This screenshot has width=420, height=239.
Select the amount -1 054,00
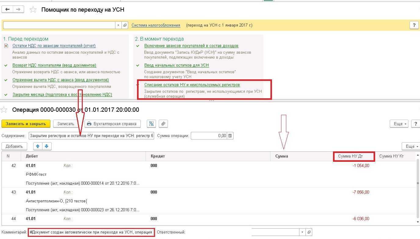click(x=361, y=166)
